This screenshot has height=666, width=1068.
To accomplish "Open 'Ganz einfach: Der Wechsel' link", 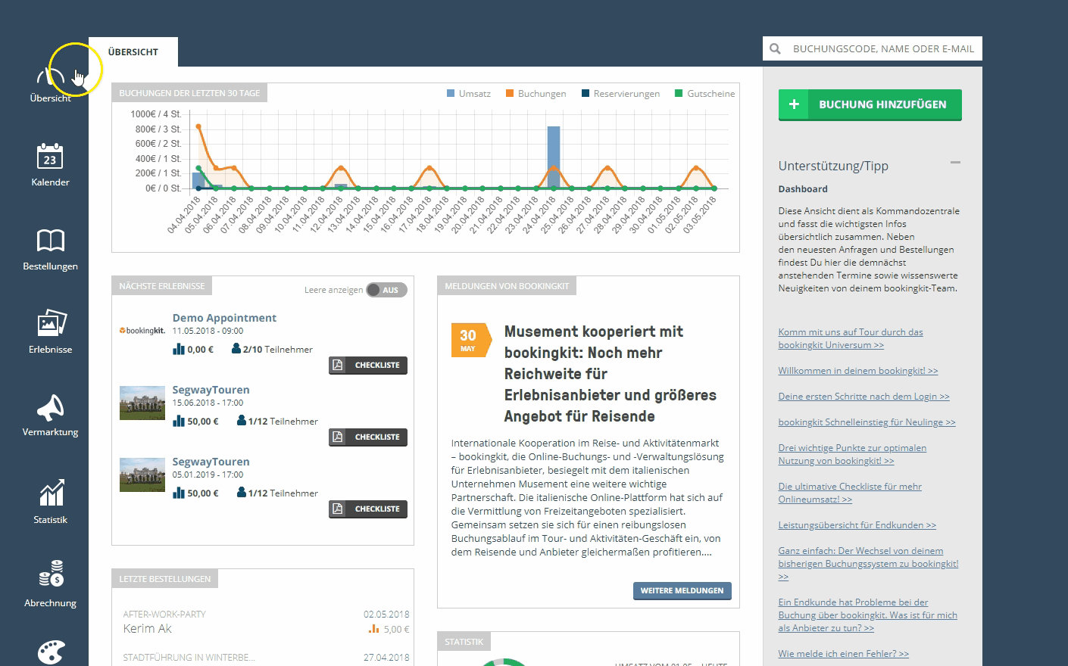I will (x=868, y=564).
